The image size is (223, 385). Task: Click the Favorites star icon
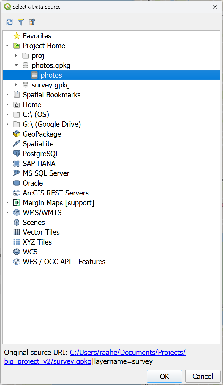tap(17, 36)
